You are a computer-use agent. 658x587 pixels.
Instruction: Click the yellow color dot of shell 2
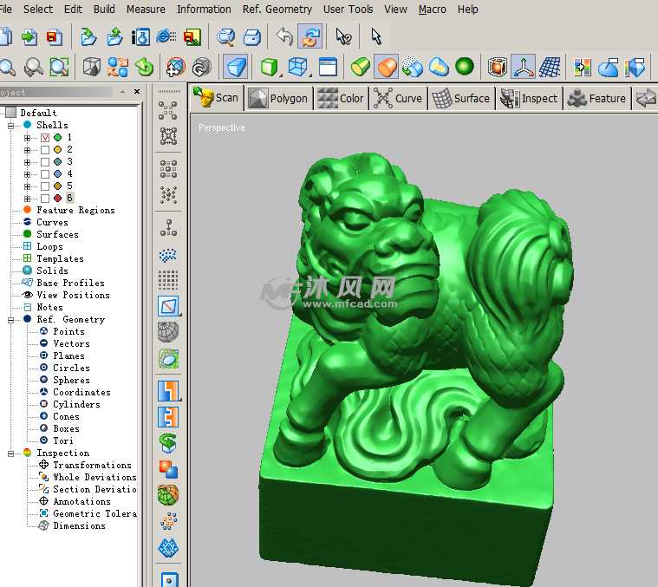click(x=57, y=150)
